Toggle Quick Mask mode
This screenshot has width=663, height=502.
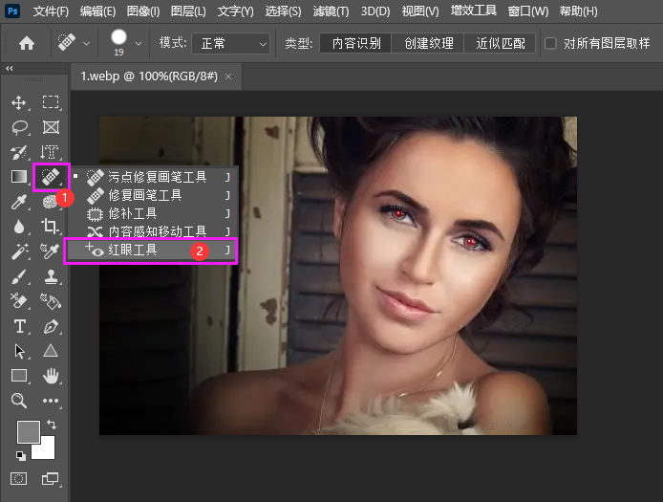pos(18,479)
